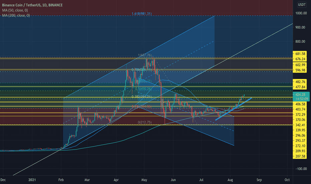Click the Binance Coin / TetherUS symbol title
The height and width of the screenshot is (184, 311).
(32, 5)
